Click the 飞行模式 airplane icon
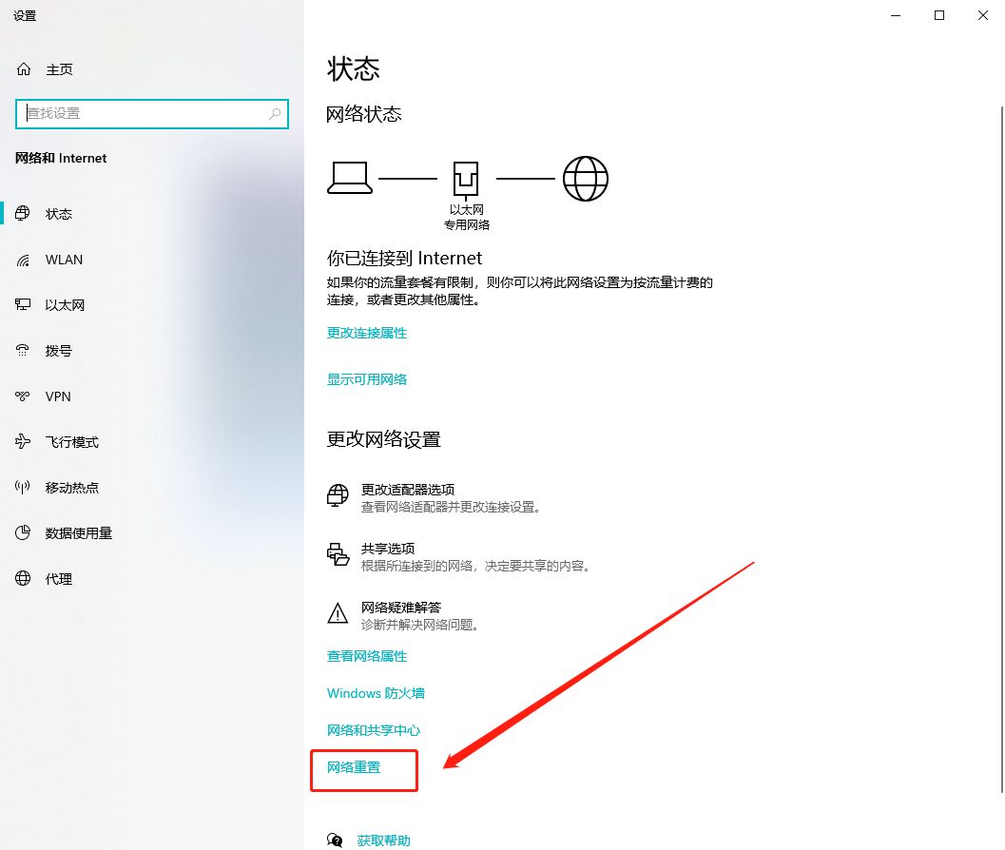The width and height of the screenshot is (1005, 850). tap(23, 442)
